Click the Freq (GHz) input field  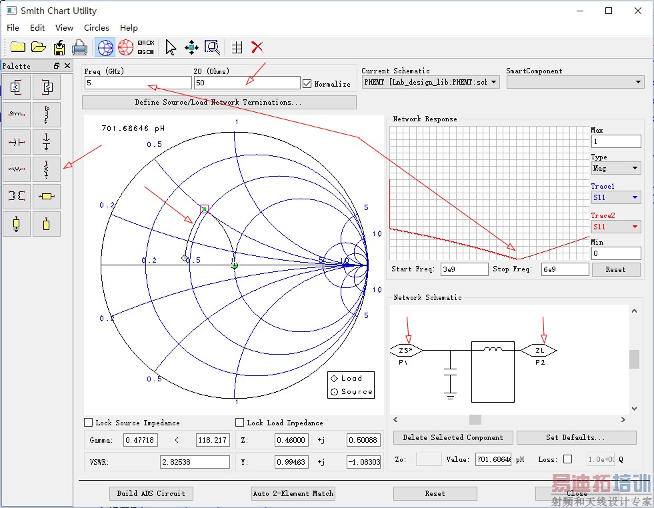137,83
